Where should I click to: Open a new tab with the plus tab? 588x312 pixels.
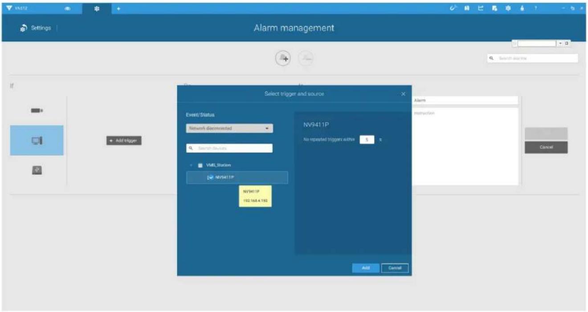[x=118, y=8]
